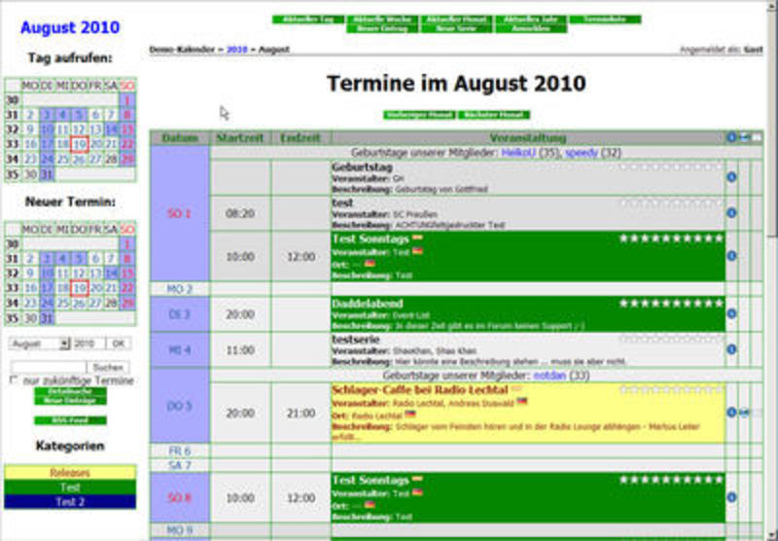
Task: Enable 'nur zukünftige Termine' checkbox
Action: pos(14,380)
